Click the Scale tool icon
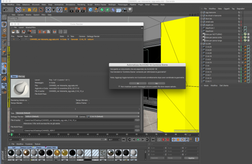The height and width of the screenshot is (164, 252). point(29,10)
